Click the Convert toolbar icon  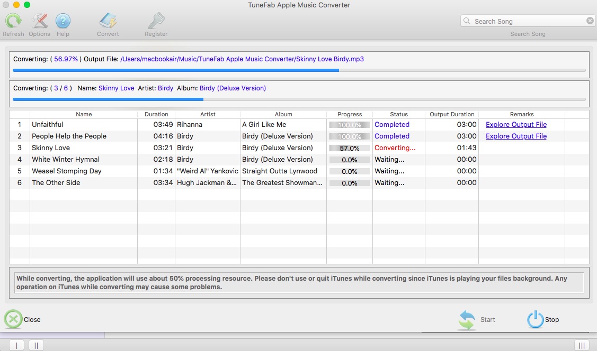click(x=108, y=21)
